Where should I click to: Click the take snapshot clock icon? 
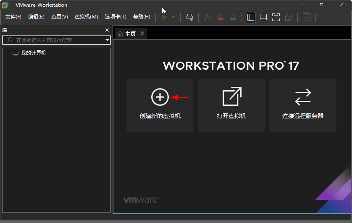coord(207,17)
